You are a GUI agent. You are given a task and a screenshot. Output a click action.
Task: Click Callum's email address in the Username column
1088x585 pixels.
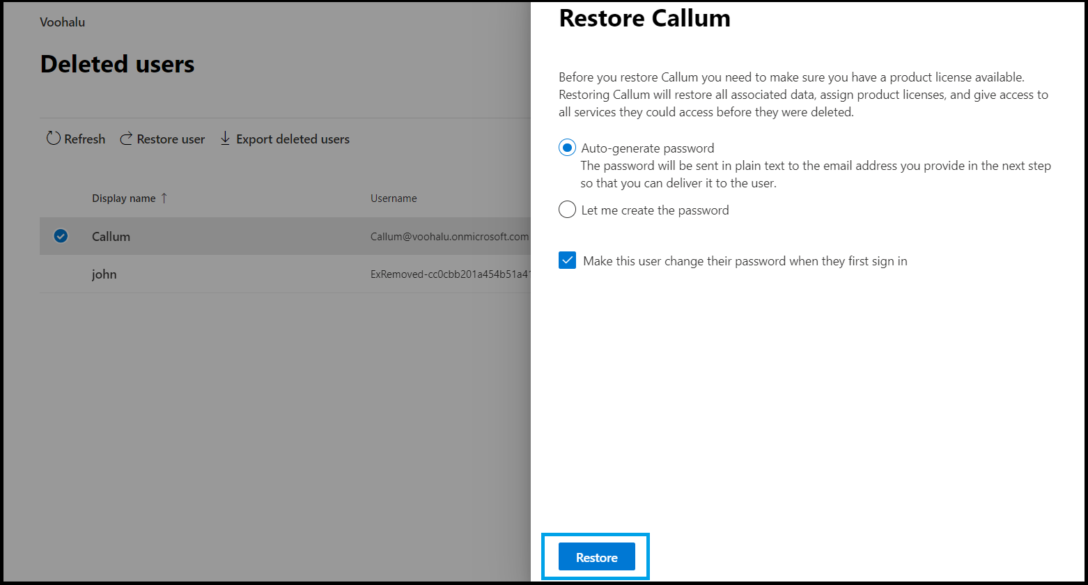coord(449,236)
